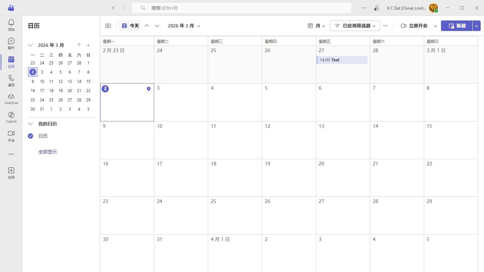Open the 已应用筛选器 filter menu

click(x=354, y=25)
